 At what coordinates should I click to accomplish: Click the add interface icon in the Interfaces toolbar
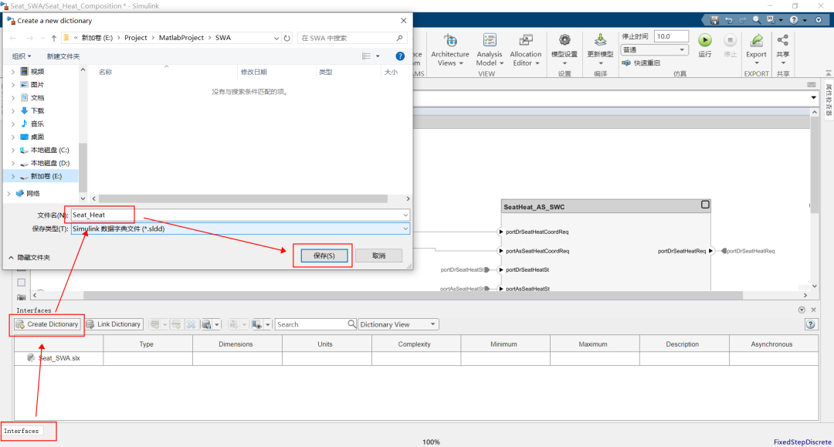coord(154,324)
